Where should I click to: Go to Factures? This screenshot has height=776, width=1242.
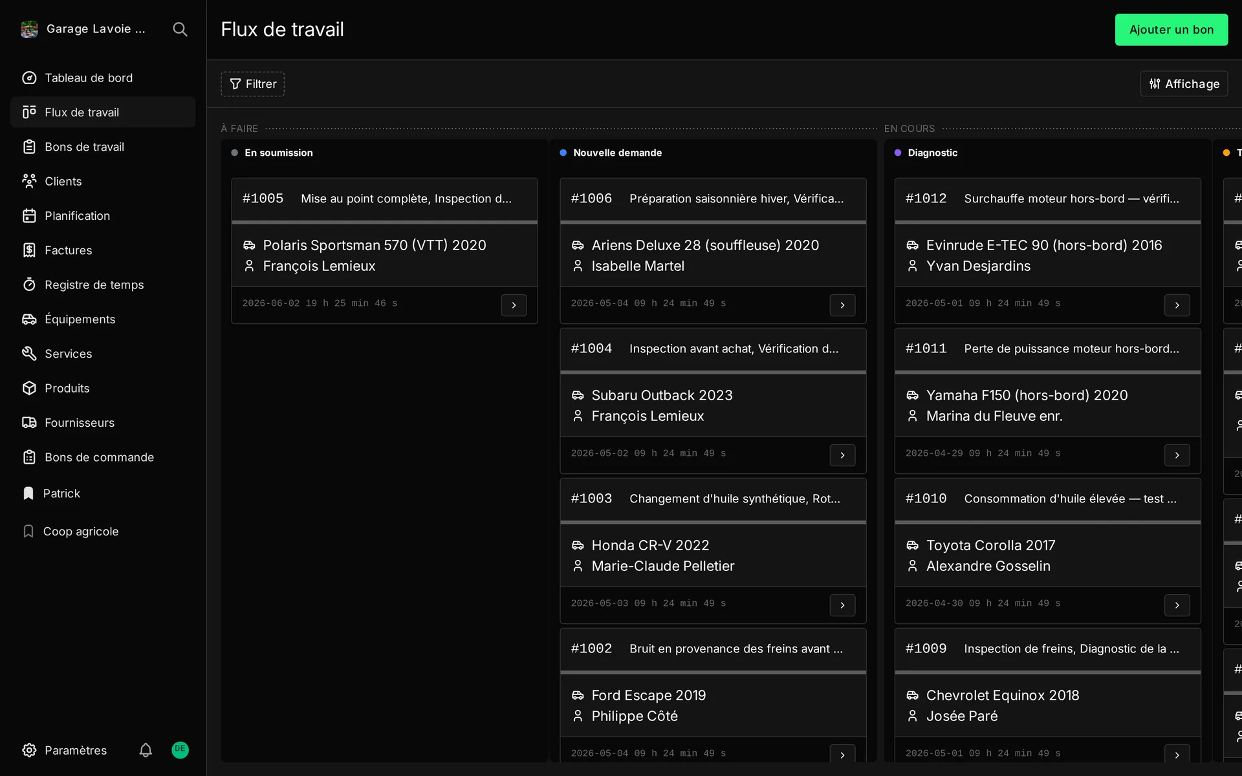(103, 250)
